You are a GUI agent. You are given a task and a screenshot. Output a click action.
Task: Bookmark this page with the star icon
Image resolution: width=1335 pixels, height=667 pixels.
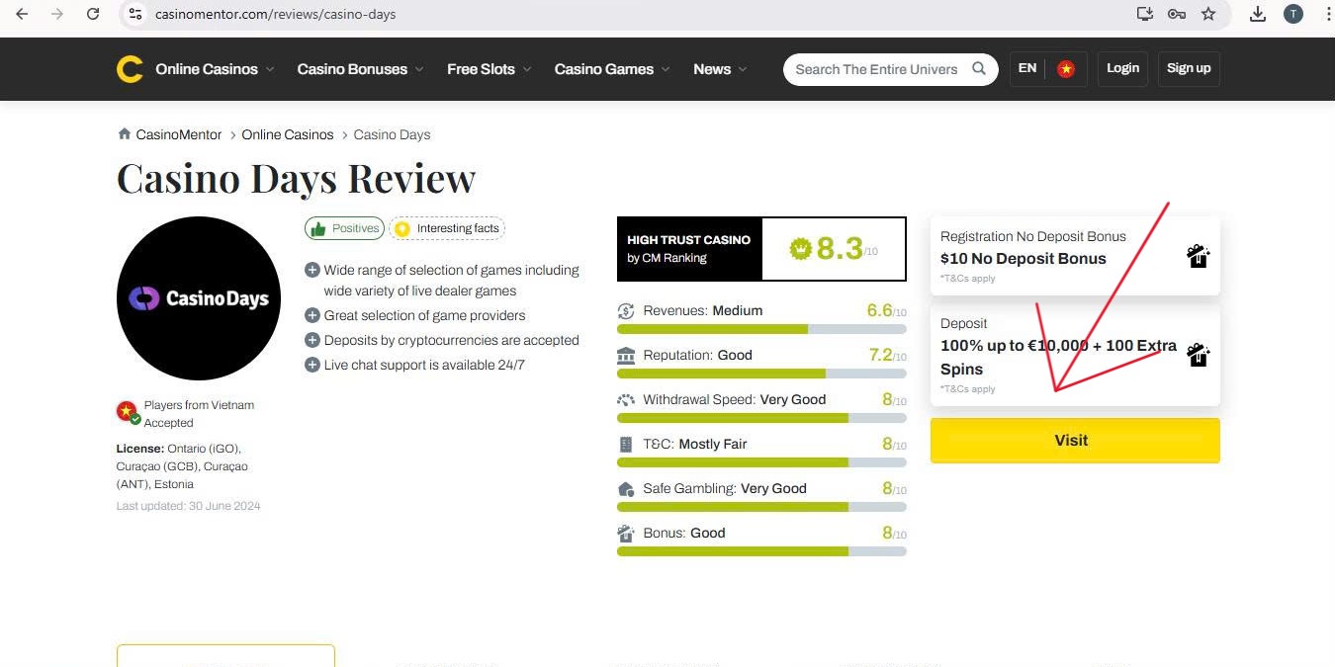[x=1208, y=14]
